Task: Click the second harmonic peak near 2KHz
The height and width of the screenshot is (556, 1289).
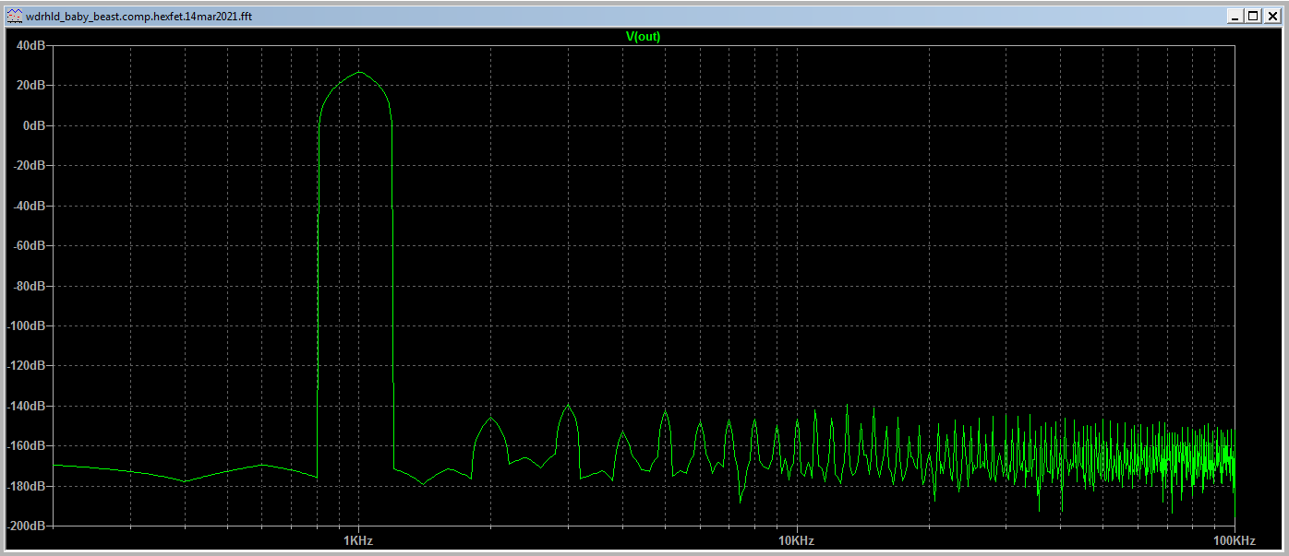Action: [491, 418]
